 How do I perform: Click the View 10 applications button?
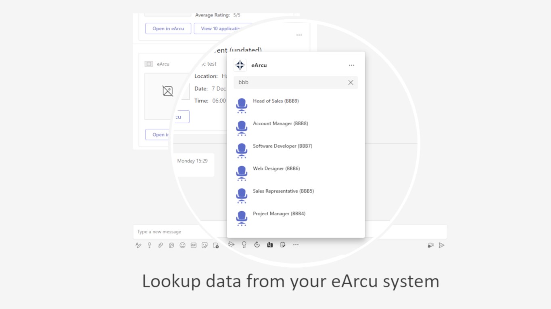tap(222, 29)
